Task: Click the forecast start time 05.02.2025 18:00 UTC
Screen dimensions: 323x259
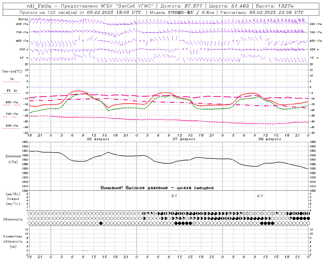Action: 114,12
